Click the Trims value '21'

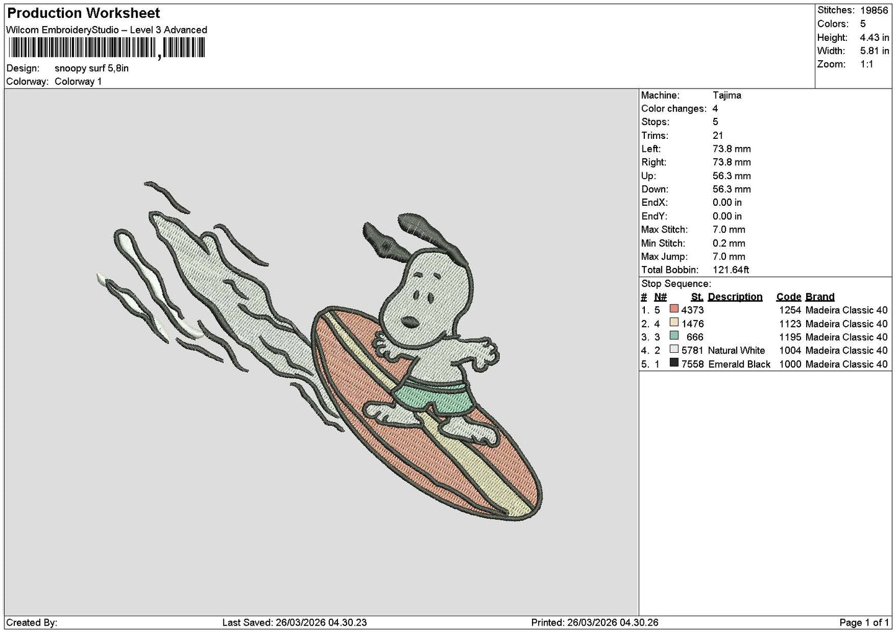[718, 136]
